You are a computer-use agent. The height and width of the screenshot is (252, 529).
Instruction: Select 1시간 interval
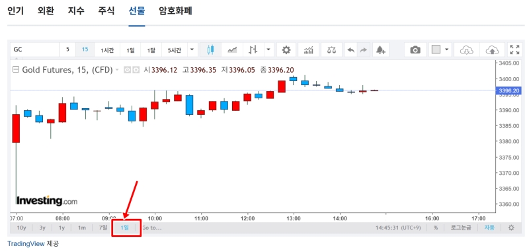tap(107, 50)
